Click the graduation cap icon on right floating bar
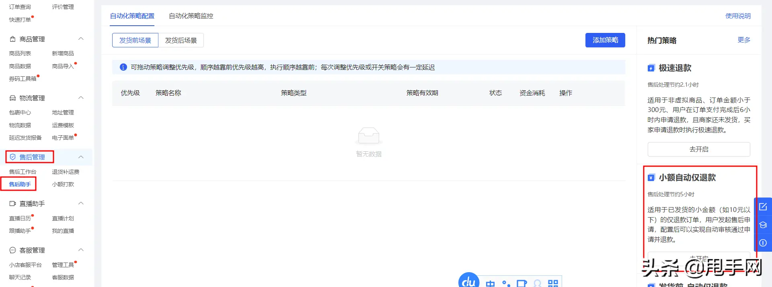The height and width of the screenshot is (287, 772). 763,225
